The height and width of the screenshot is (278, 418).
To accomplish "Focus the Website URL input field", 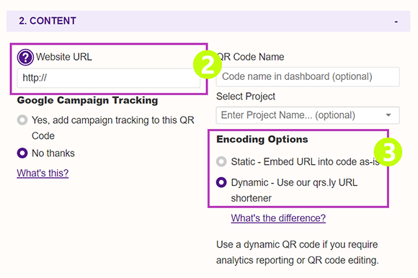I will 109,78.
